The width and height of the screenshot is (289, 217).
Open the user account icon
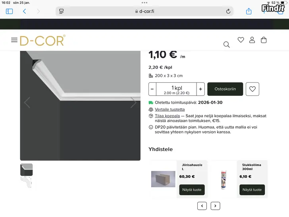tap(252, 40)
